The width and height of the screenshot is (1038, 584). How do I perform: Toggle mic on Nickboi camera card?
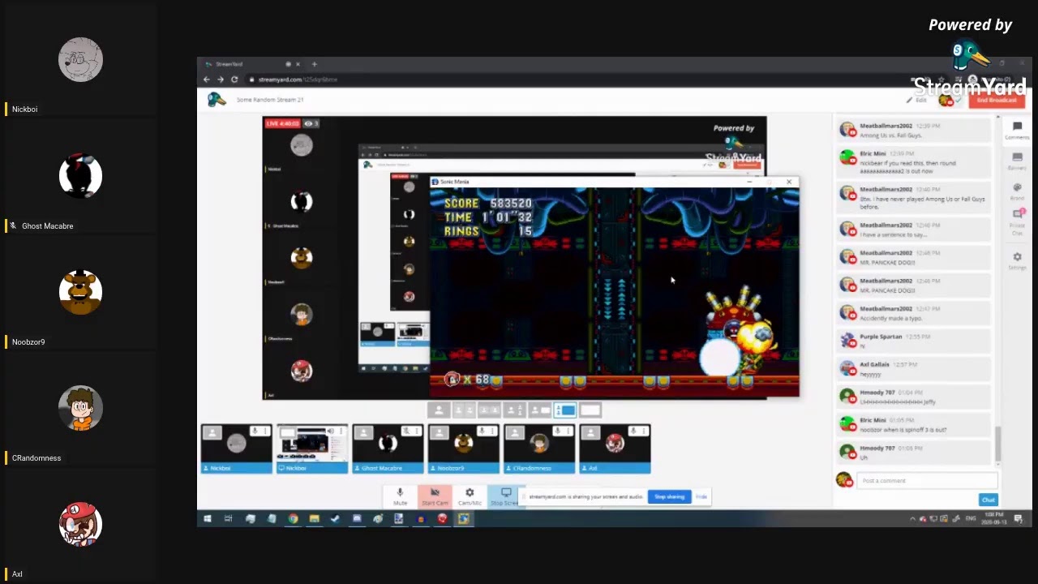pyautogui.click(x=254, y=431)
